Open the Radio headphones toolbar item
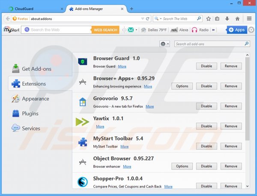257x196 pixels. tap(200, 30)
